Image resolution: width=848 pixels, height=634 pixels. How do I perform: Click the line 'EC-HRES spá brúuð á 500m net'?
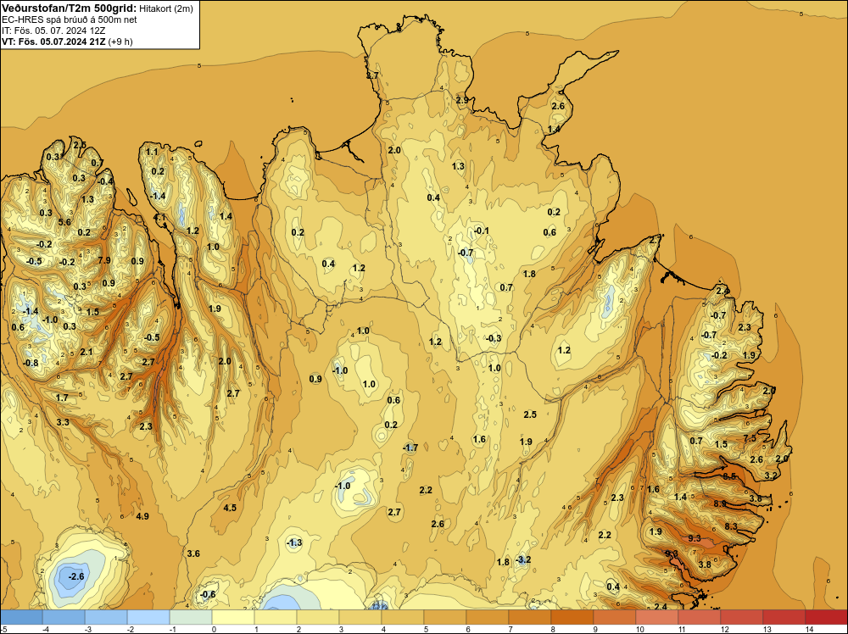click(x=70, y=19)
